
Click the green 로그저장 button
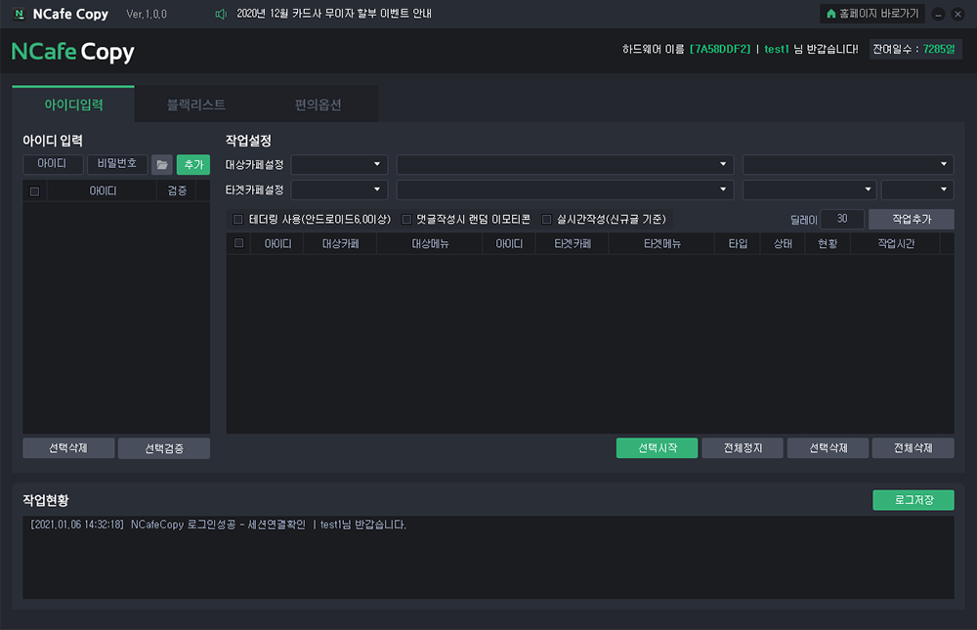pos(913,500)
